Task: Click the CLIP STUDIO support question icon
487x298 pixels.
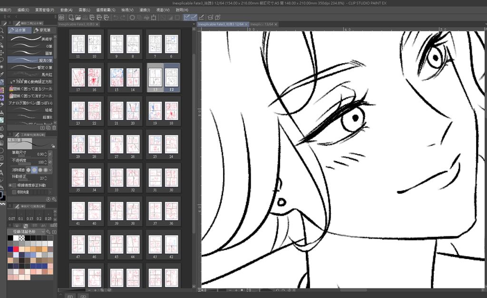Action: click(x=218, y=18)
